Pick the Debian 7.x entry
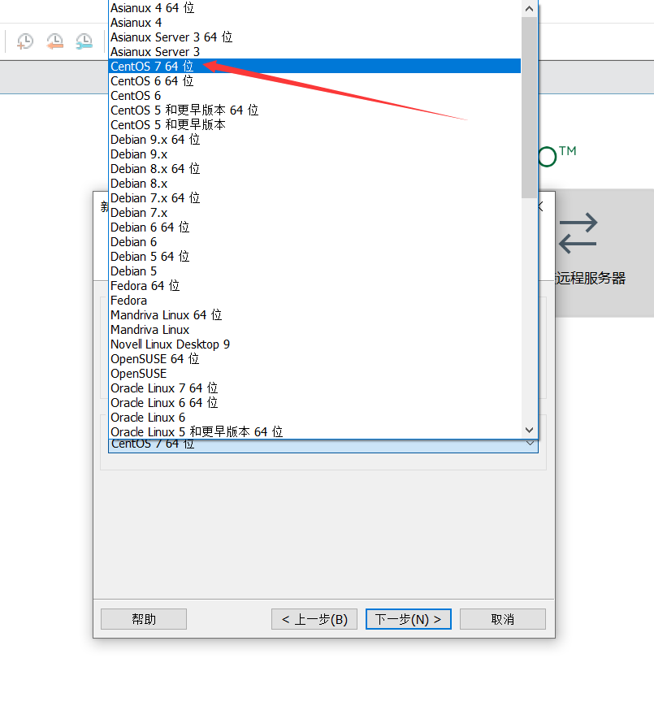The width and height of the screenshot is (654, 706). point(314,213)
